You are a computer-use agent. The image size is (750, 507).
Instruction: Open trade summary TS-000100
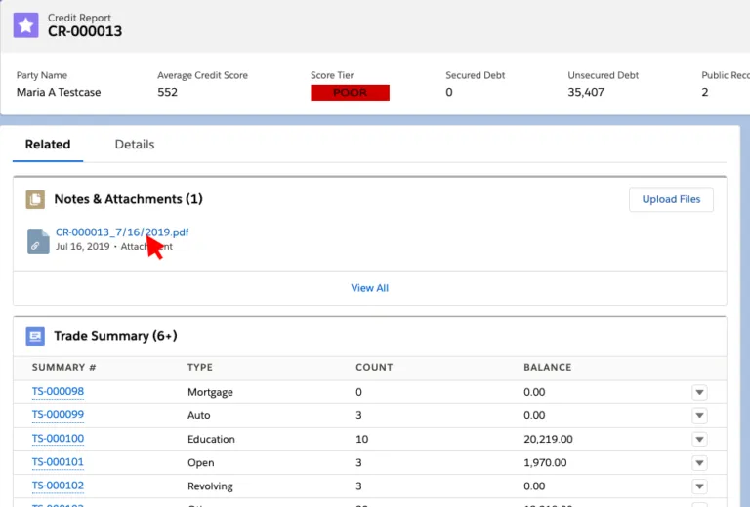point(58,438)
